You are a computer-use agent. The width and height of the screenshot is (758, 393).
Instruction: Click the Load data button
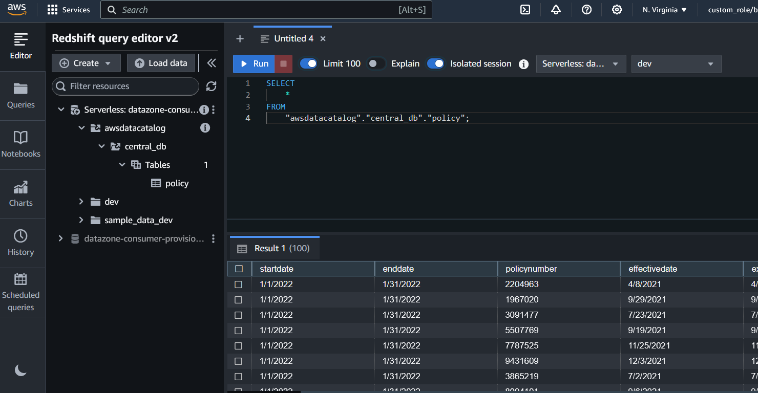[161, 62]
